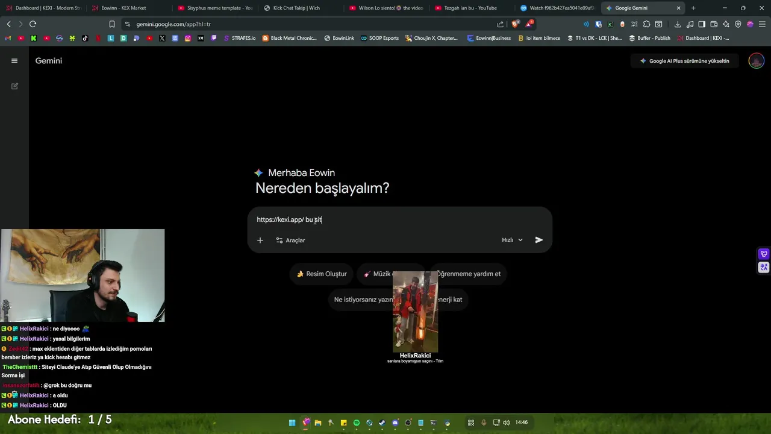Click the Gemini prompt input field

click(399, 219)
